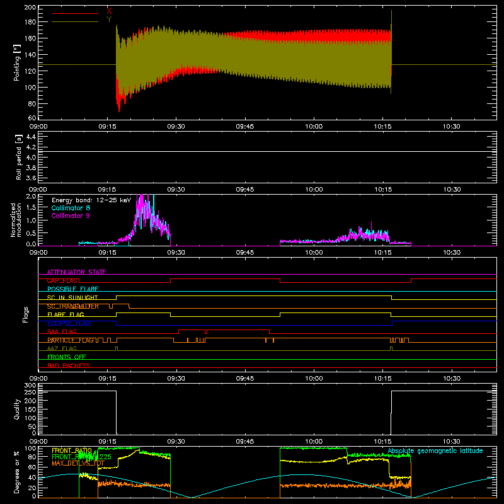Select the Normalized modulation axis title
This screenshot has width=504, height=504.
(x=16, y=220)
